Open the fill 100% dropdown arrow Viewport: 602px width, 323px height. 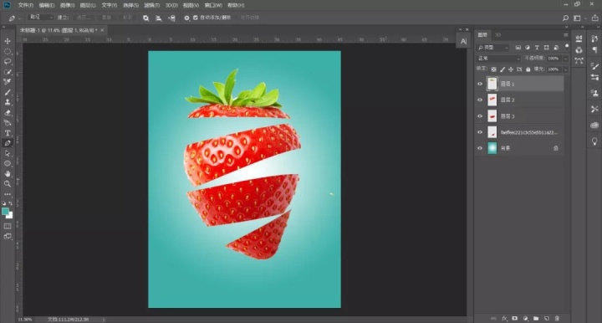[565, 69]
